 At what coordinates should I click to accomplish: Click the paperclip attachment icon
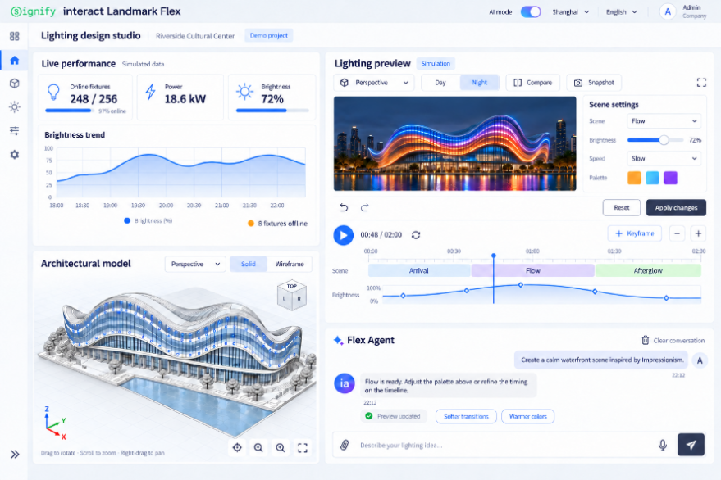click(x=345, y=445)
